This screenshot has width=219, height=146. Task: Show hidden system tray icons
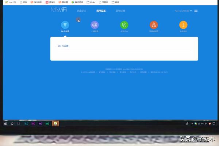click(192, 124)
